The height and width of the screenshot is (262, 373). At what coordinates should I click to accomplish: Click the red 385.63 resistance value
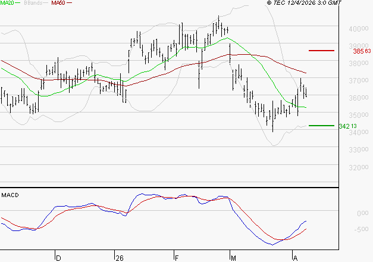[x=362, y=51]
